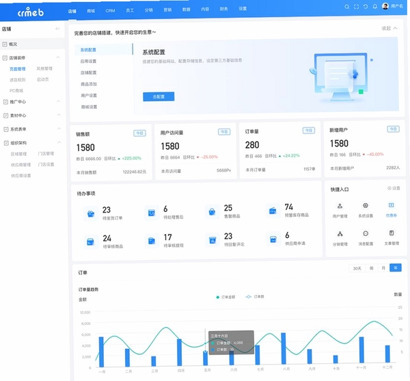Viewport: 410px width, 381px height.
Task: Collapse the 组织架构 sidebar group
Action: [x=59, y=142]
